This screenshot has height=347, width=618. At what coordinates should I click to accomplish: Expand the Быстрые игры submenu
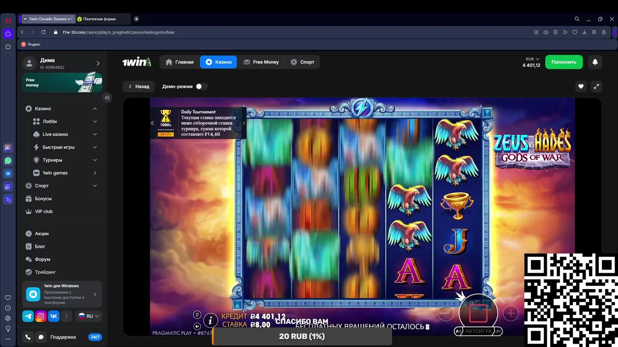(x=95, y=147)
